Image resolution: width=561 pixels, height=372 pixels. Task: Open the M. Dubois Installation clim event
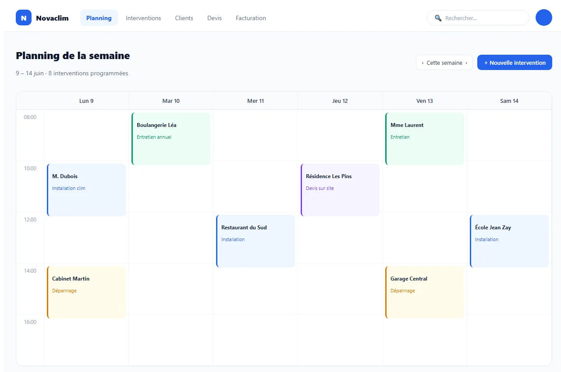coord(86,190)
